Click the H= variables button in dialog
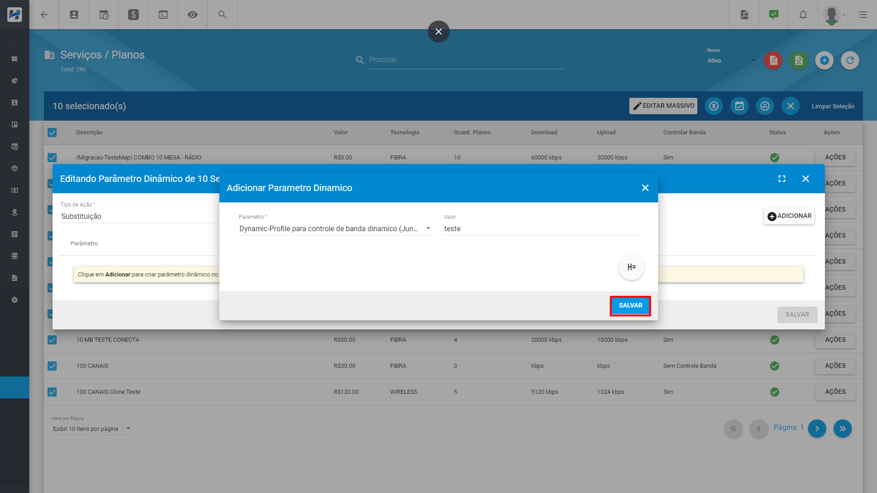 tap(632, 267)
